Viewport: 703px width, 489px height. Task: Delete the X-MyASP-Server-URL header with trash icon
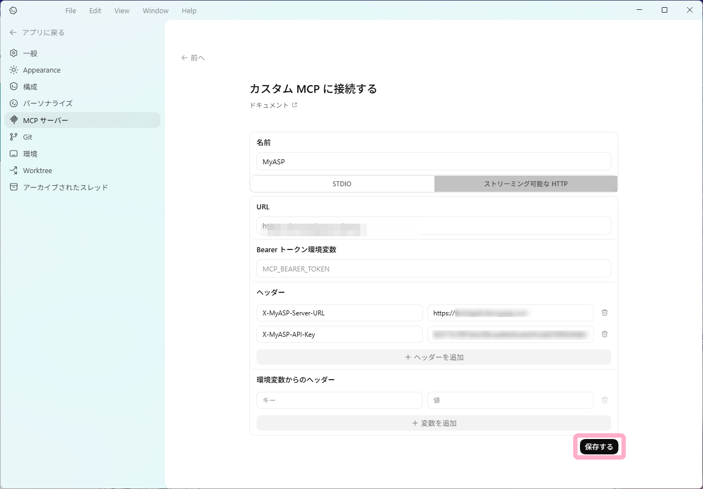[605, 313]
